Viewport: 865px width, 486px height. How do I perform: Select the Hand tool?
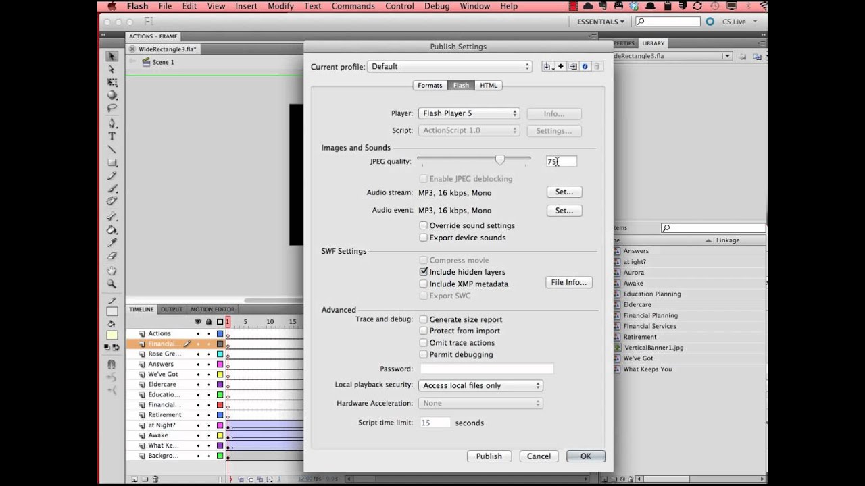(112, 271)
